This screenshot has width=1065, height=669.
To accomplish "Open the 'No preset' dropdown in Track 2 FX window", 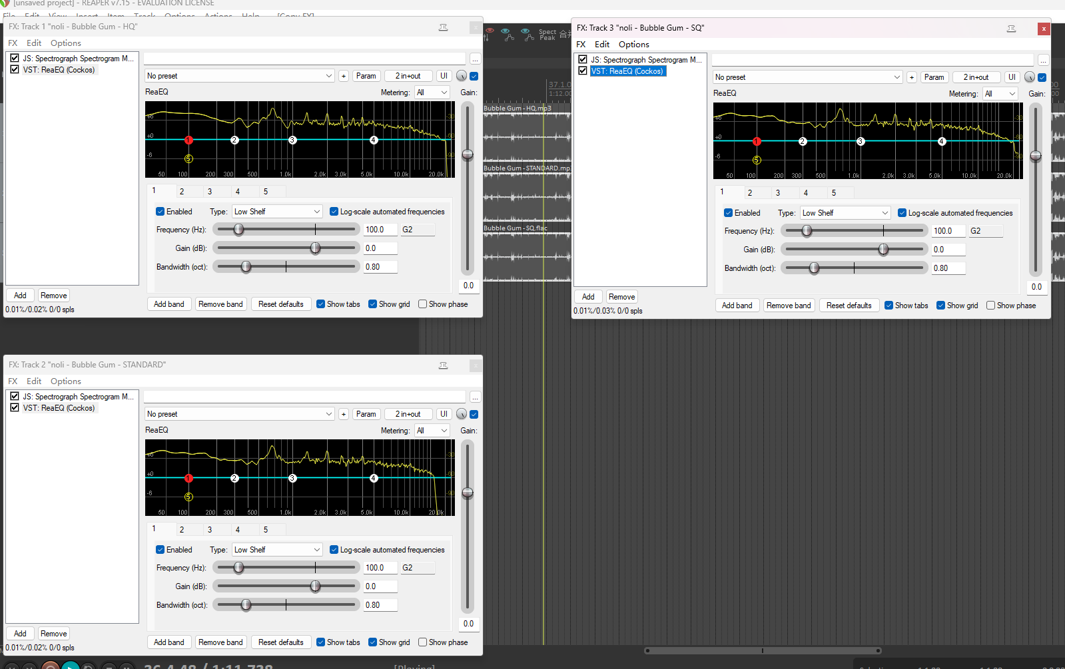I will pyautogui.click(x=240, y=414).
